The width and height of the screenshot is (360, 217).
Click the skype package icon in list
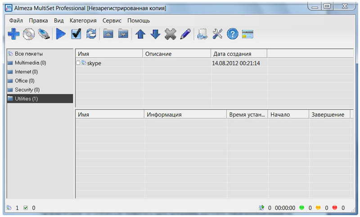[84, 63]
